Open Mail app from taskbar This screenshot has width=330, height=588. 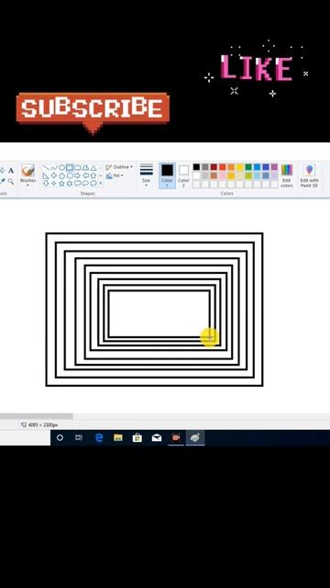(x=157, y=437)
